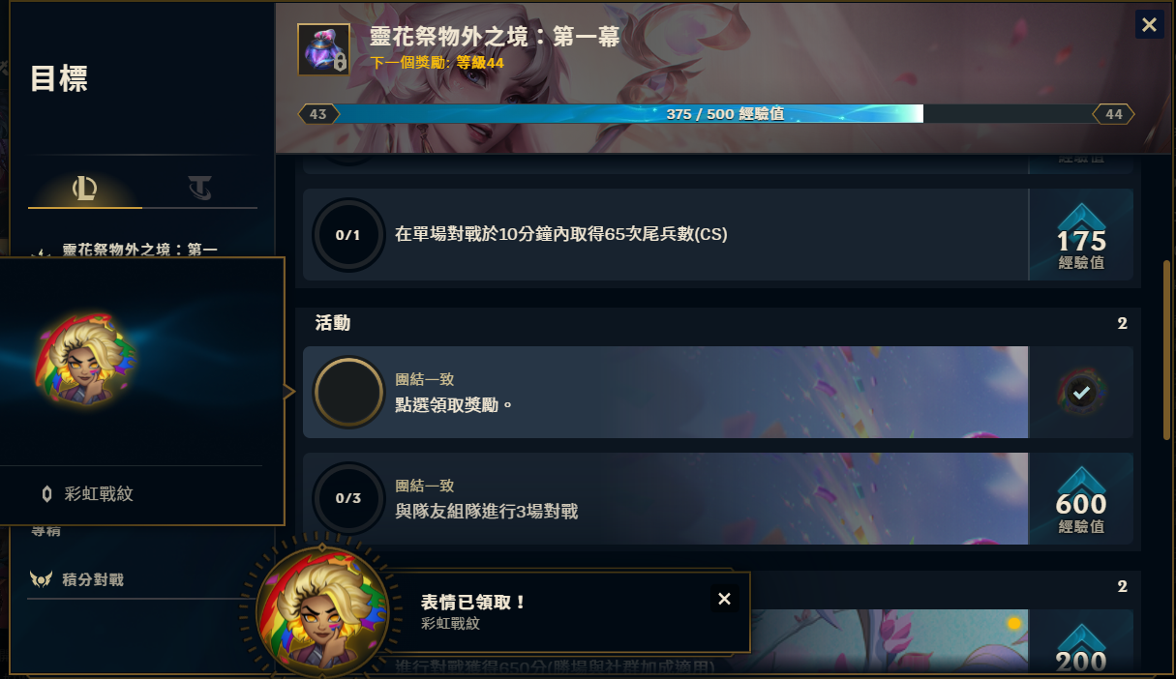The image size is (1176, 679).
Task: Click the 彩虹戰紋 label in tooltip
Action: 99,494
